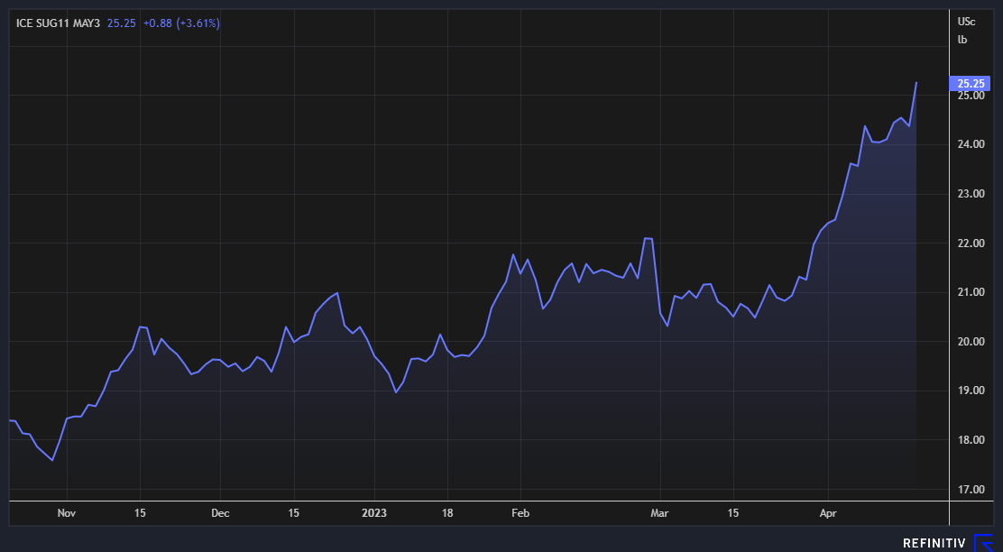Click the 22.00 price axis label
Image resolution: width=1003 pixels, height=552 pixels.
pyautogui.click(x=971, y=243)
